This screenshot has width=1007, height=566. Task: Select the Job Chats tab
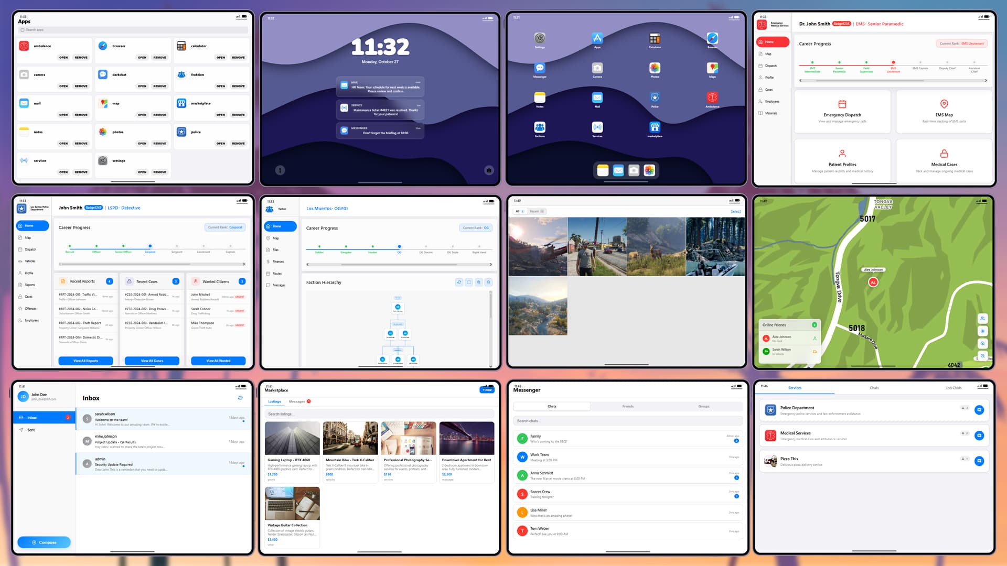pos(953,388)
